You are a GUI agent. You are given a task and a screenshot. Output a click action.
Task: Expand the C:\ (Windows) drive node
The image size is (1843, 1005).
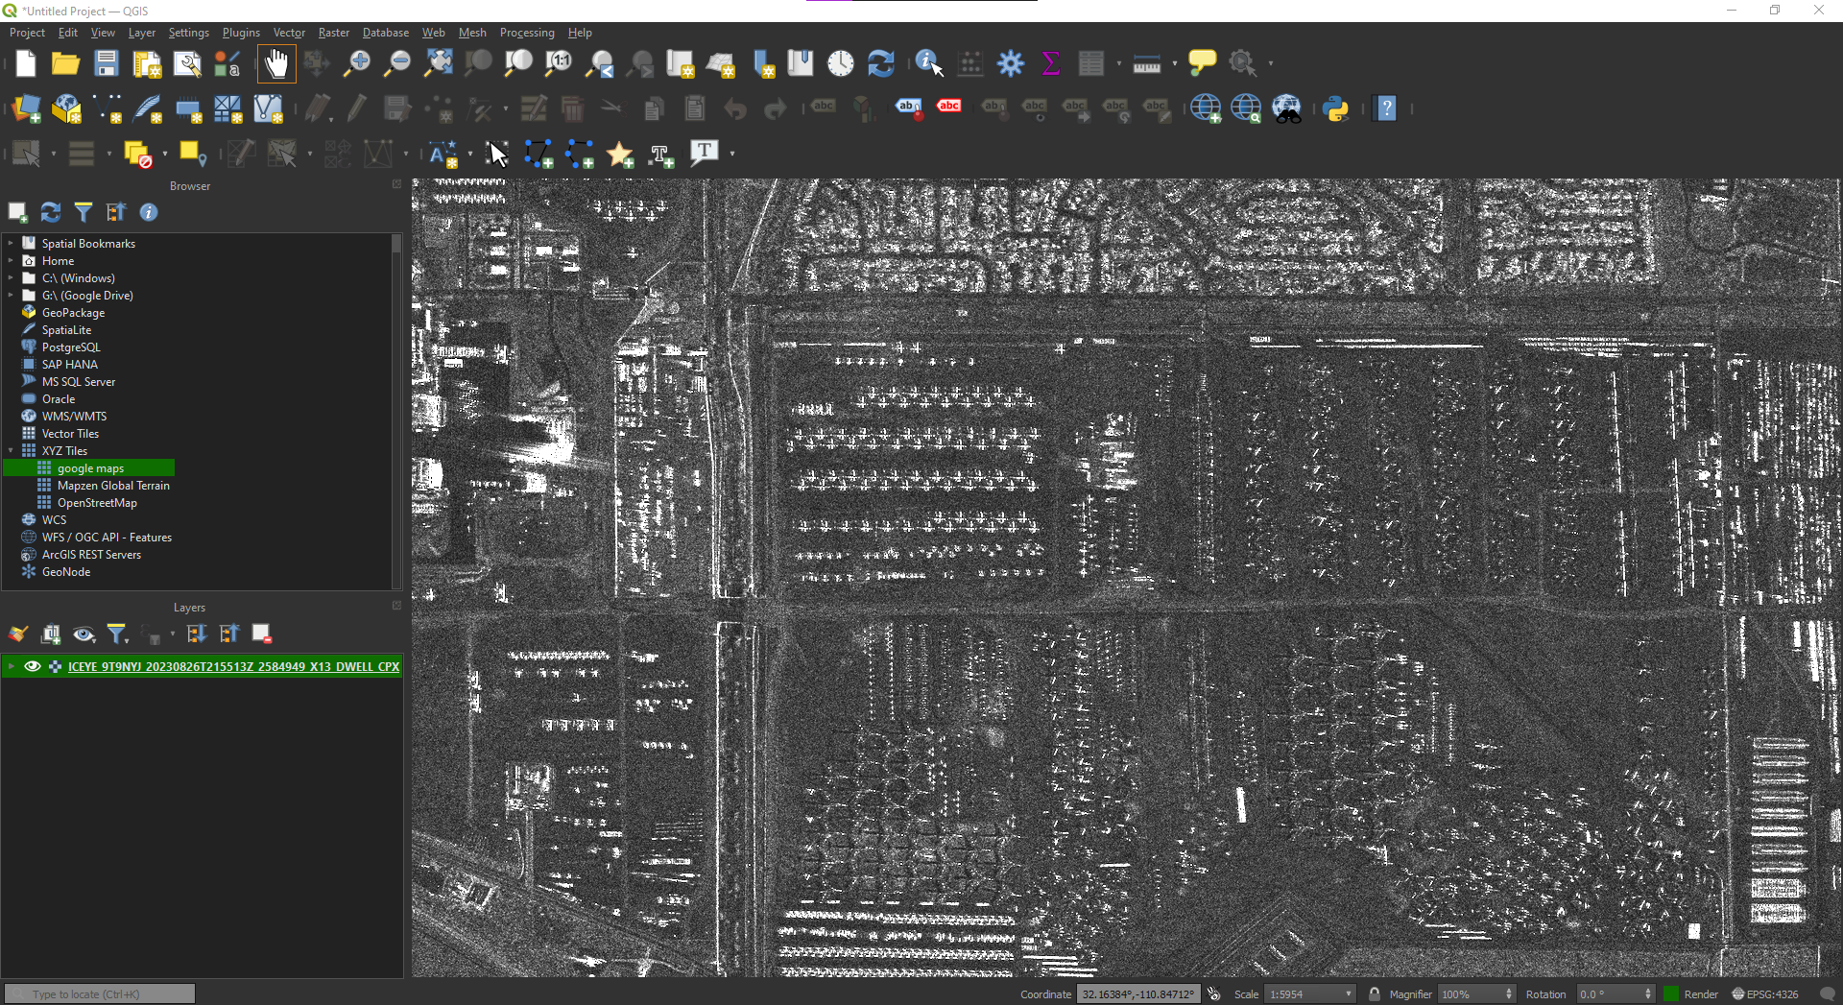(x=11, y=278)
